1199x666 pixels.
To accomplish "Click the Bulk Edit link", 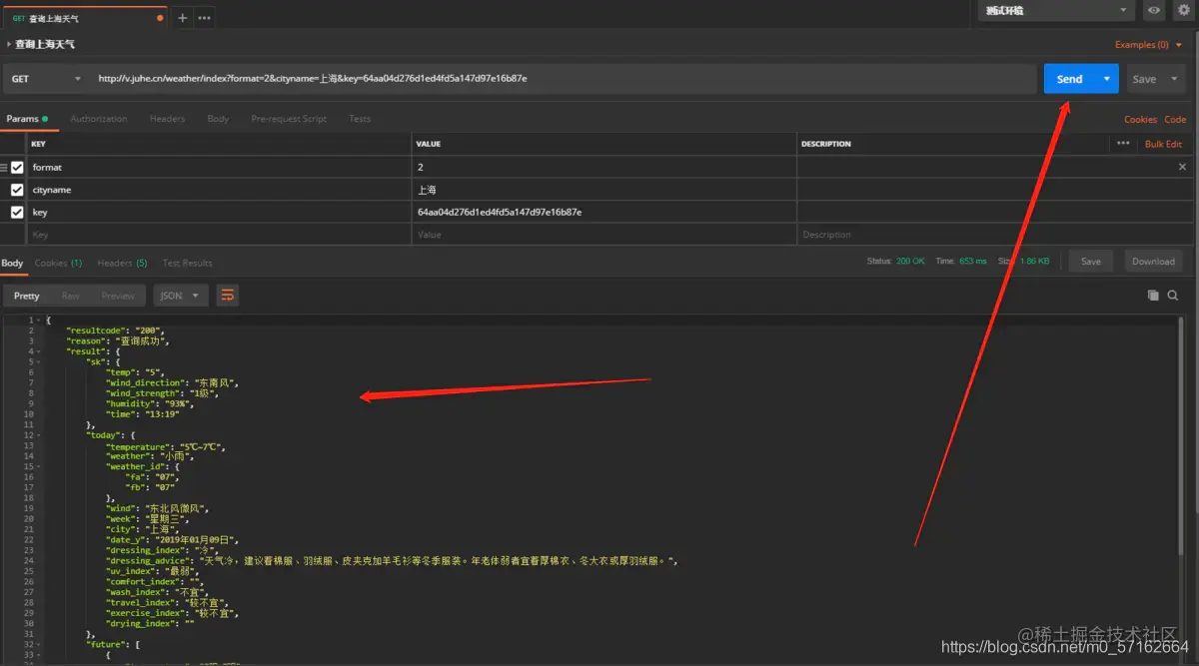I will click(x=1163, y=144).
